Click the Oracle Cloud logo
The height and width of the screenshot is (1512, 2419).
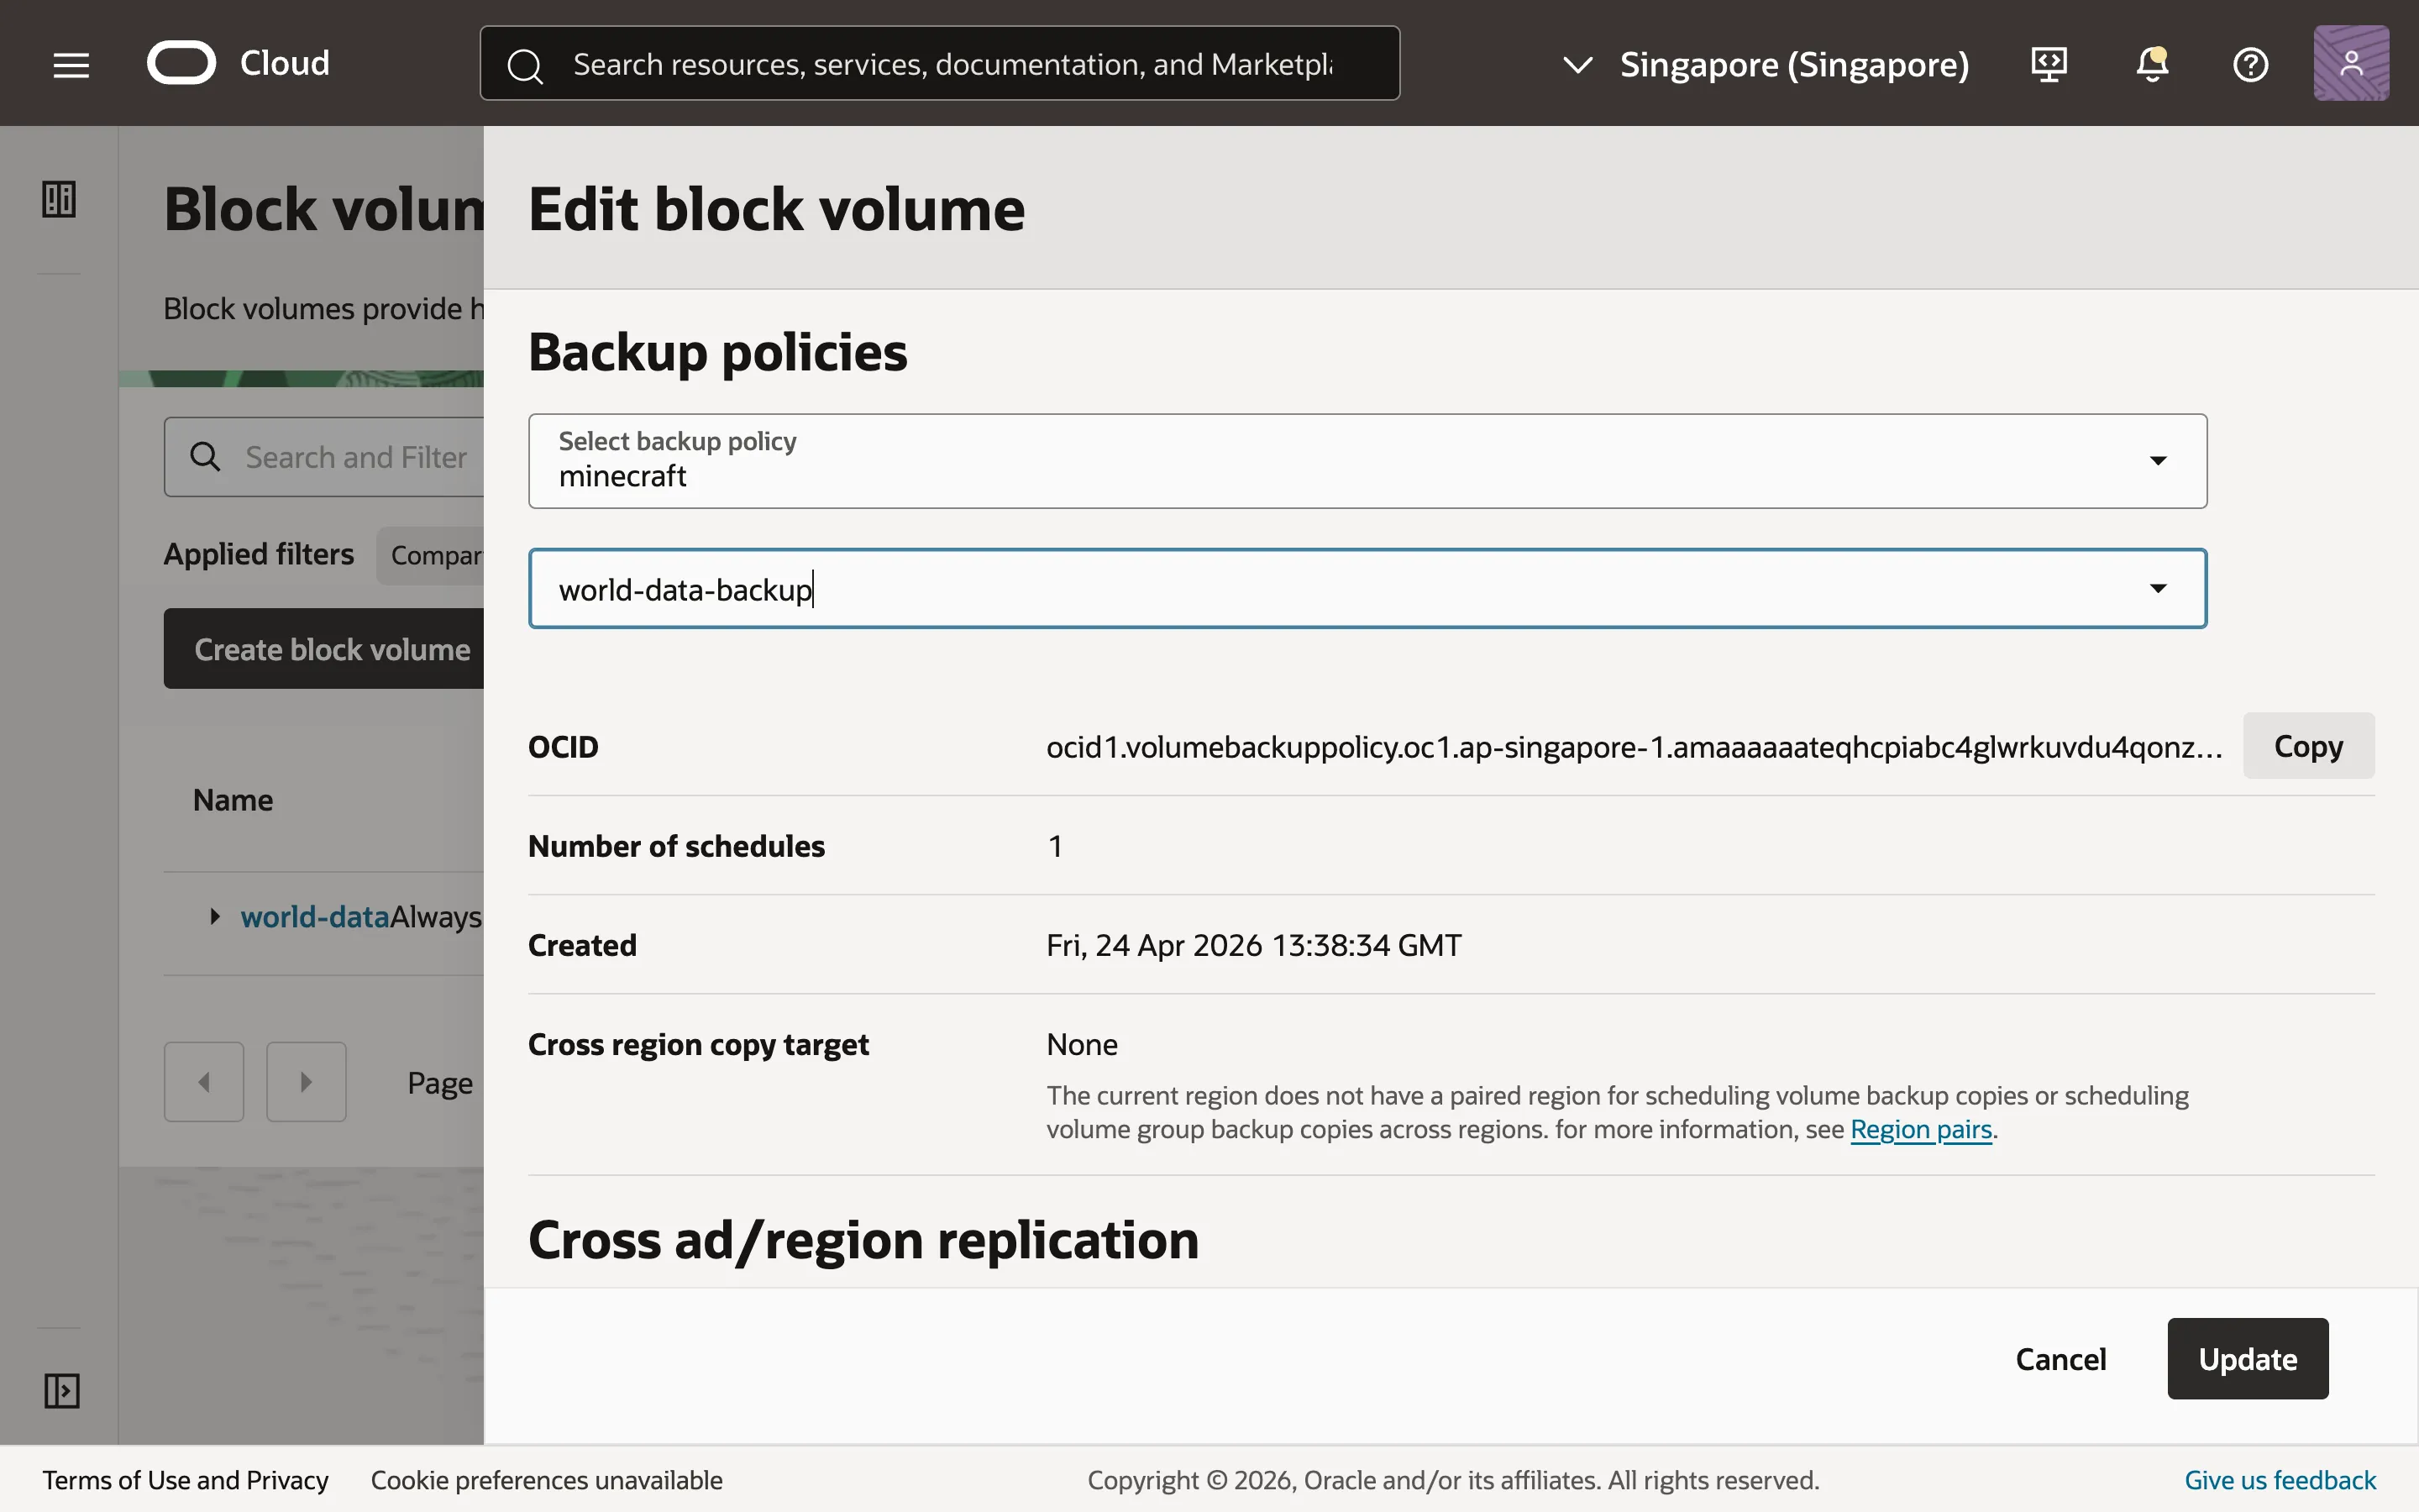[x=182, y=62]
